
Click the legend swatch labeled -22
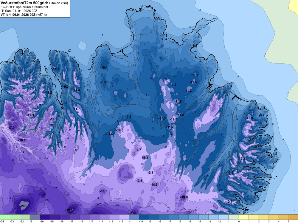(x=25, y=217)
